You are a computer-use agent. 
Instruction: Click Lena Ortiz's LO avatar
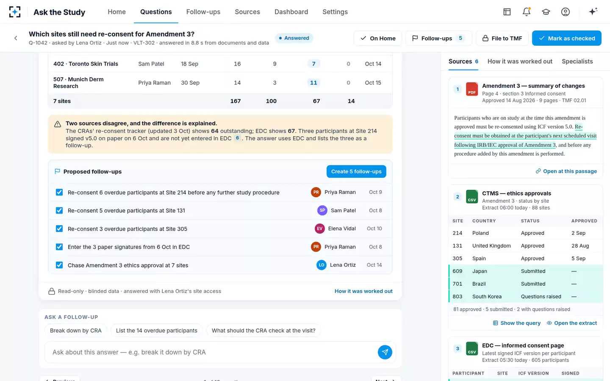coord(322,265)
